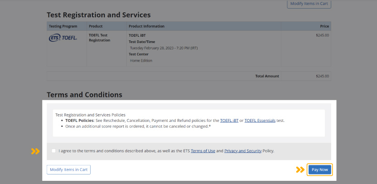Click the ETS TOEFL logo
This screenshot has width=377, height=184.
click(63, 38)
